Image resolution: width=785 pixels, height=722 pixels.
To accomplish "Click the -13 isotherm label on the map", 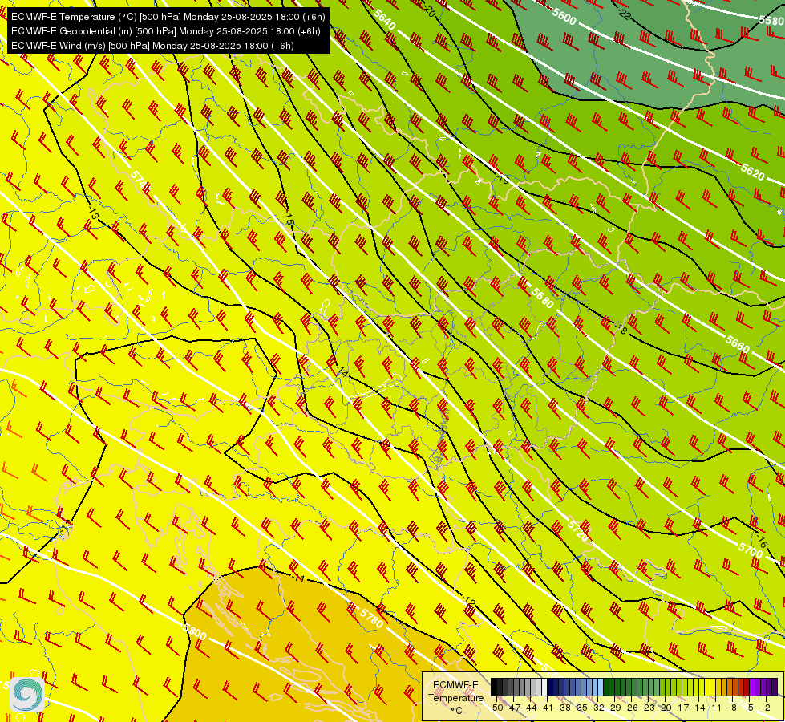I will pyautogui.click(x=93, y=213).
